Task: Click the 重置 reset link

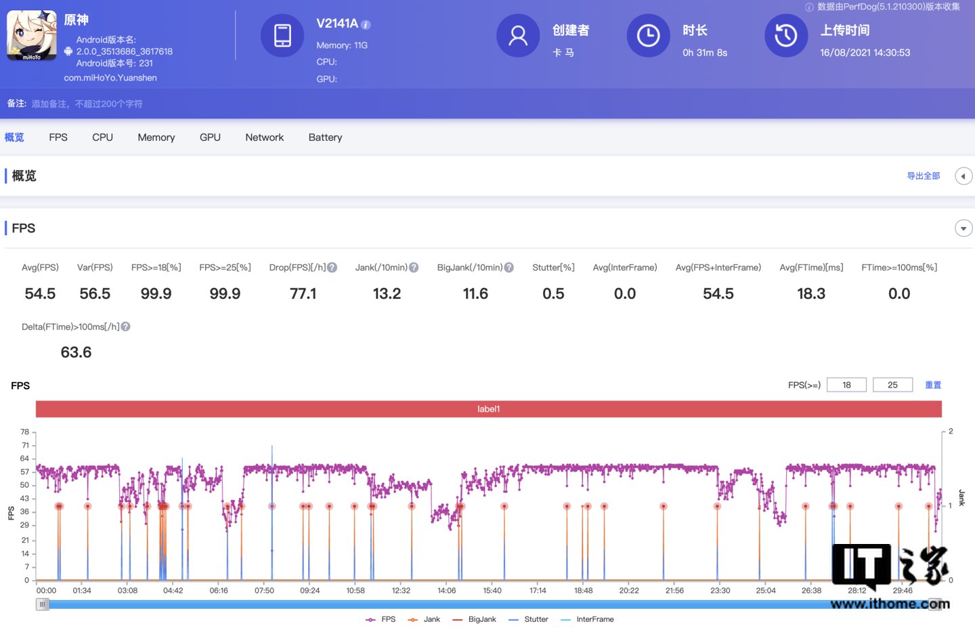Action: pos(933,385)
